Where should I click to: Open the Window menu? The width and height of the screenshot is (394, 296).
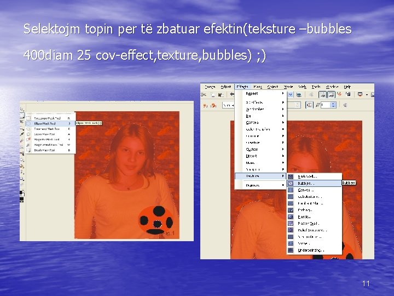coord(332,87)
